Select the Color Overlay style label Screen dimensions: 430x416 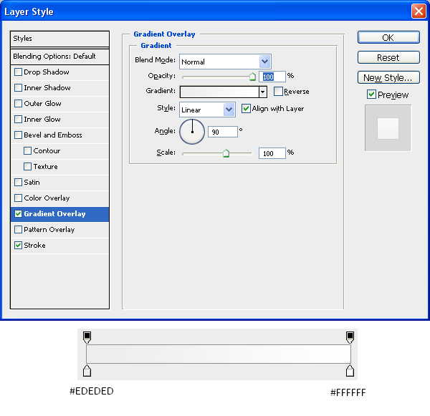click(47, 198)
